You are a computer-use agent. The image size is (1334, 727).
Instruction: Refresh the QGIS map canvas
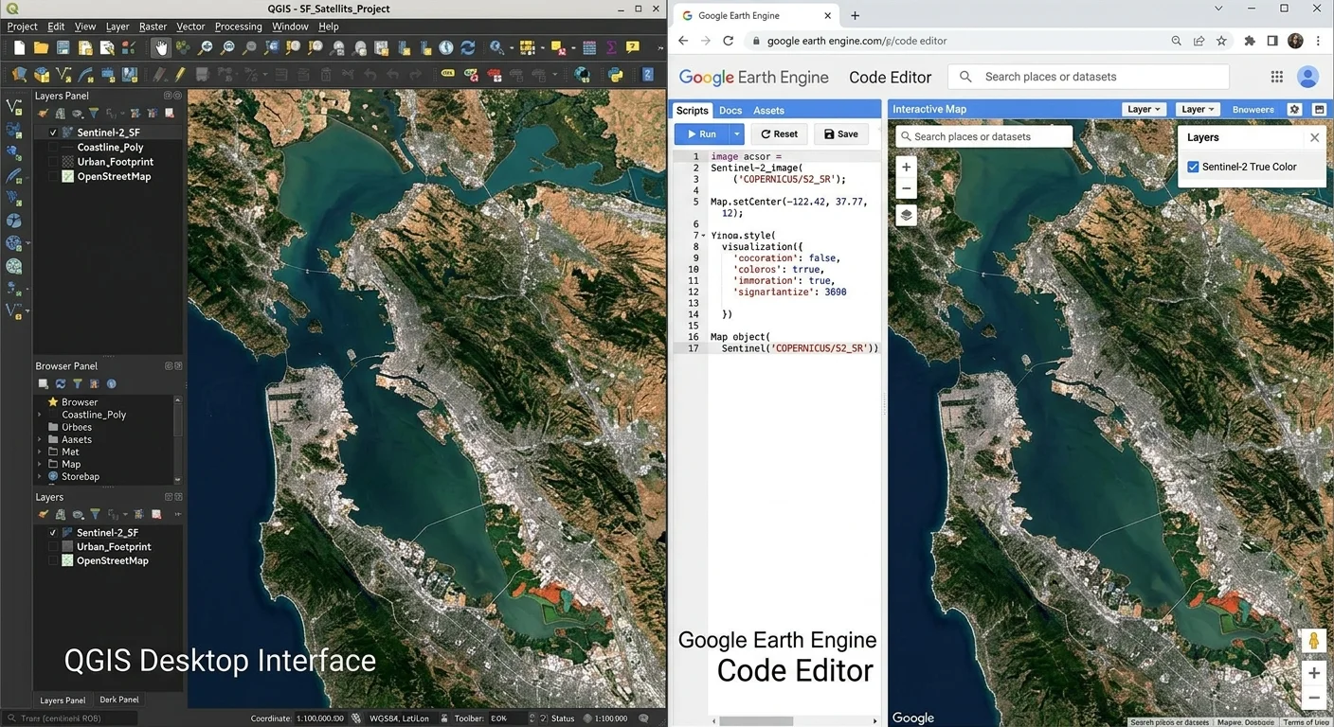(467, 47)
